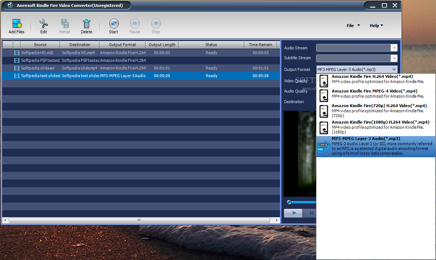The width and height of the screenshot is (436, 260).
Task: Sort by the Output Format column header
Action: click(x=122, y=45)
